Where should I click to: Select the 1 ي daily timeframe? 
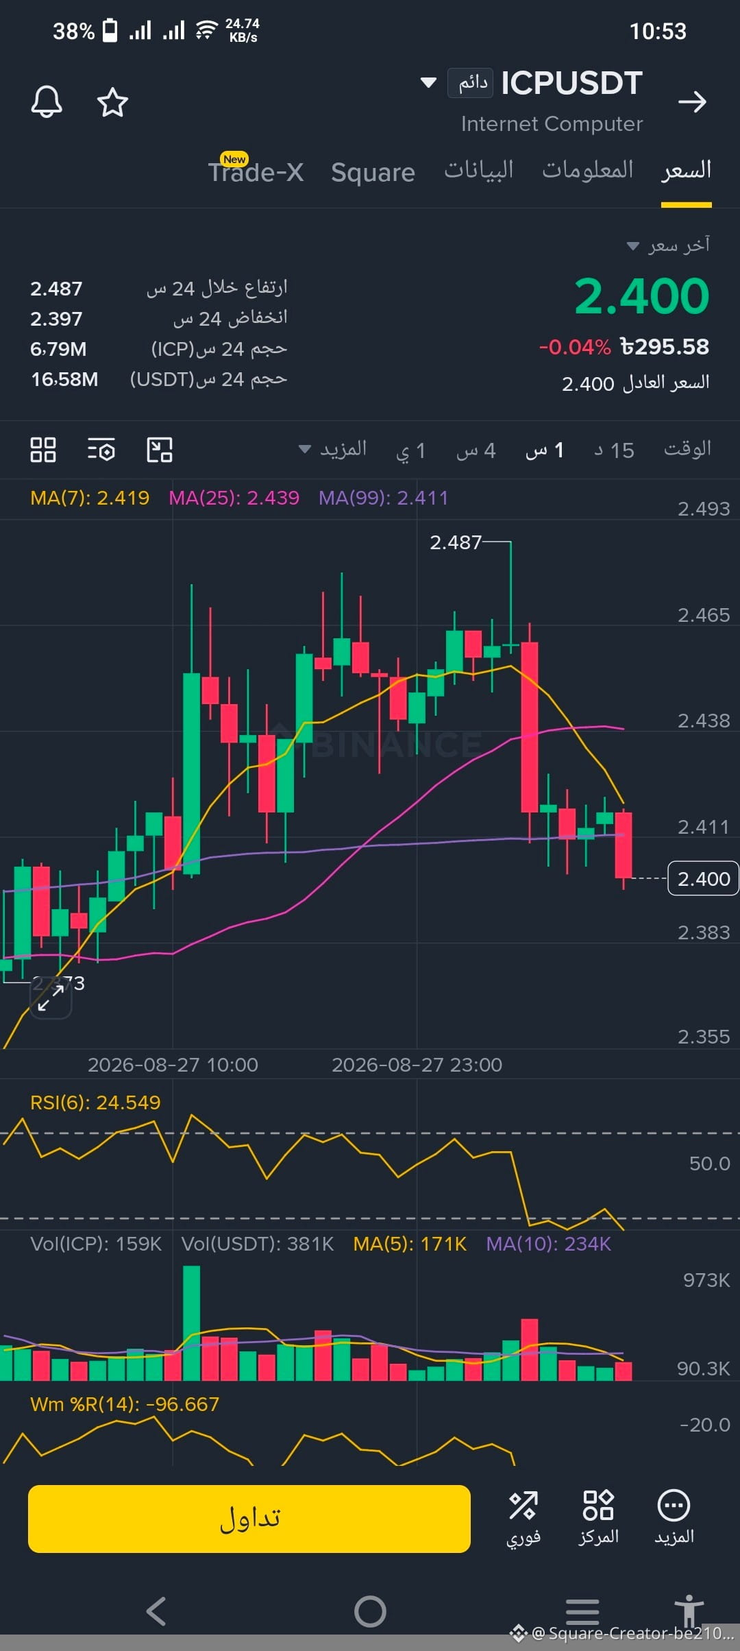point(411,450)
